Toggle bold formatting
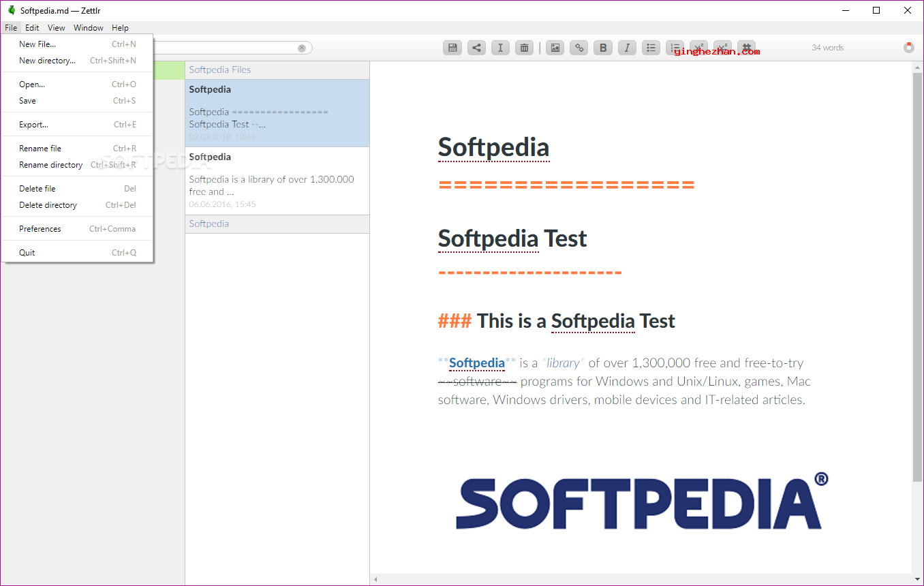The image size is (924, 586). 603,48
